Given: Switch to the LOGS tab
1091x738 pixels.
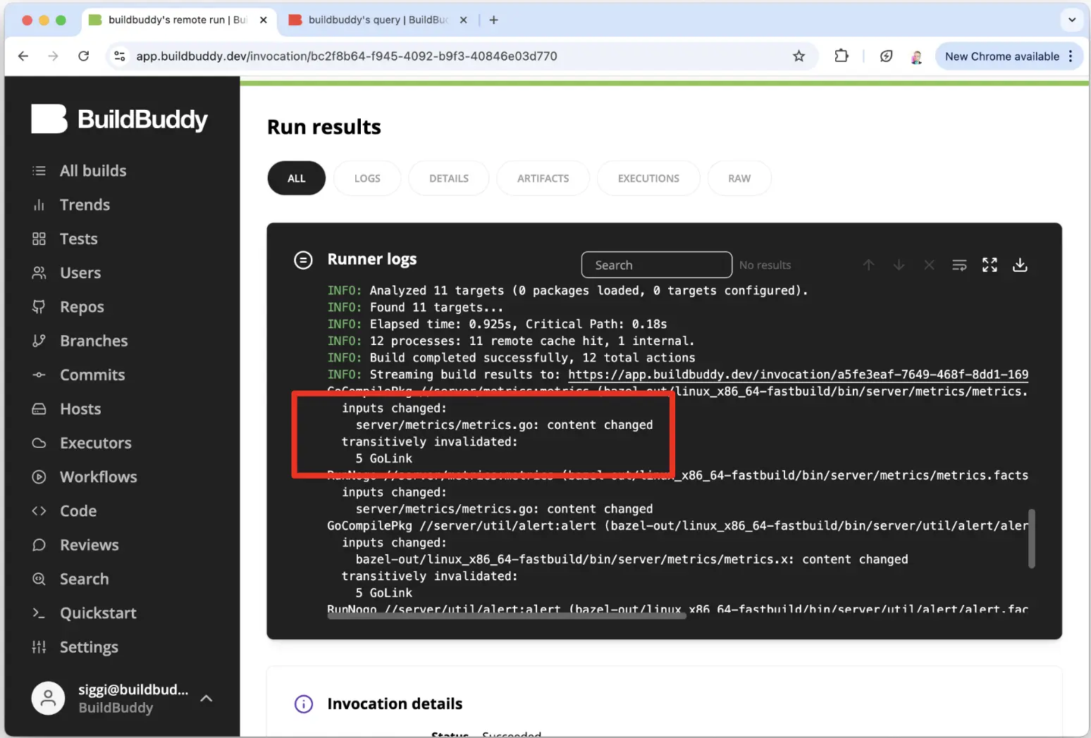Looking at the screenshot, I should [367, 178].
